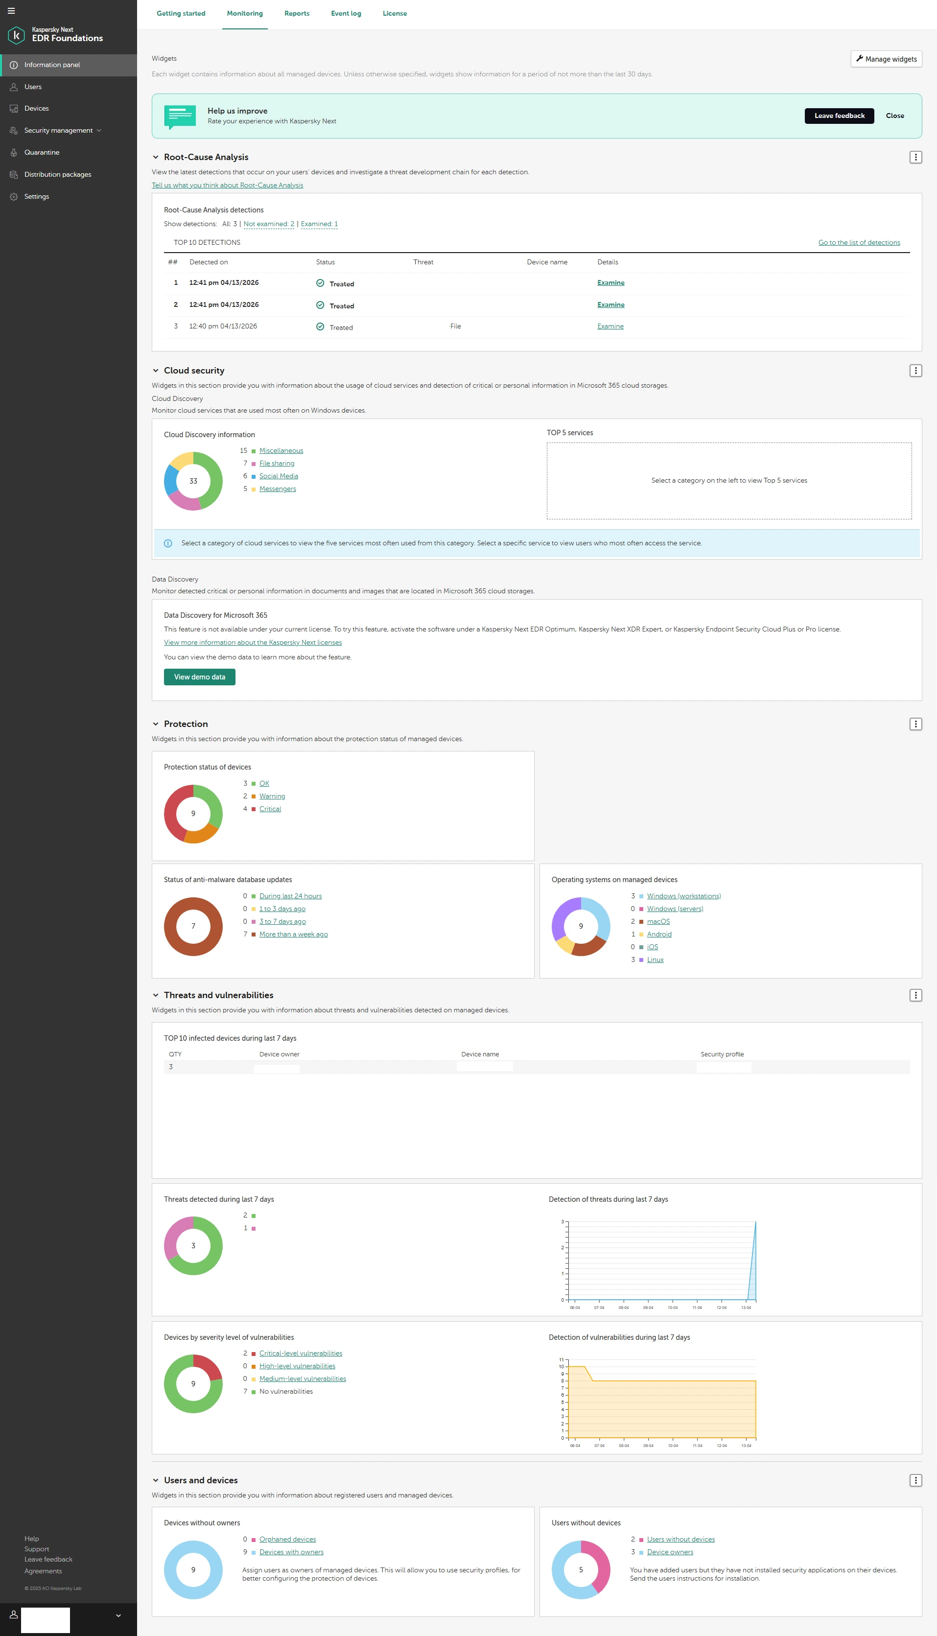Click the info icon in the blue notice
This screenshot has width=937, height=1636.
click(x=168, y=543)
